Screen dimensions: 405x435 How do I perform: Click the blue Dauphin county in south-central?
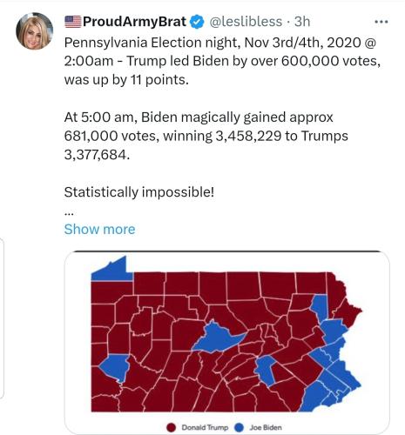[265, 371]
